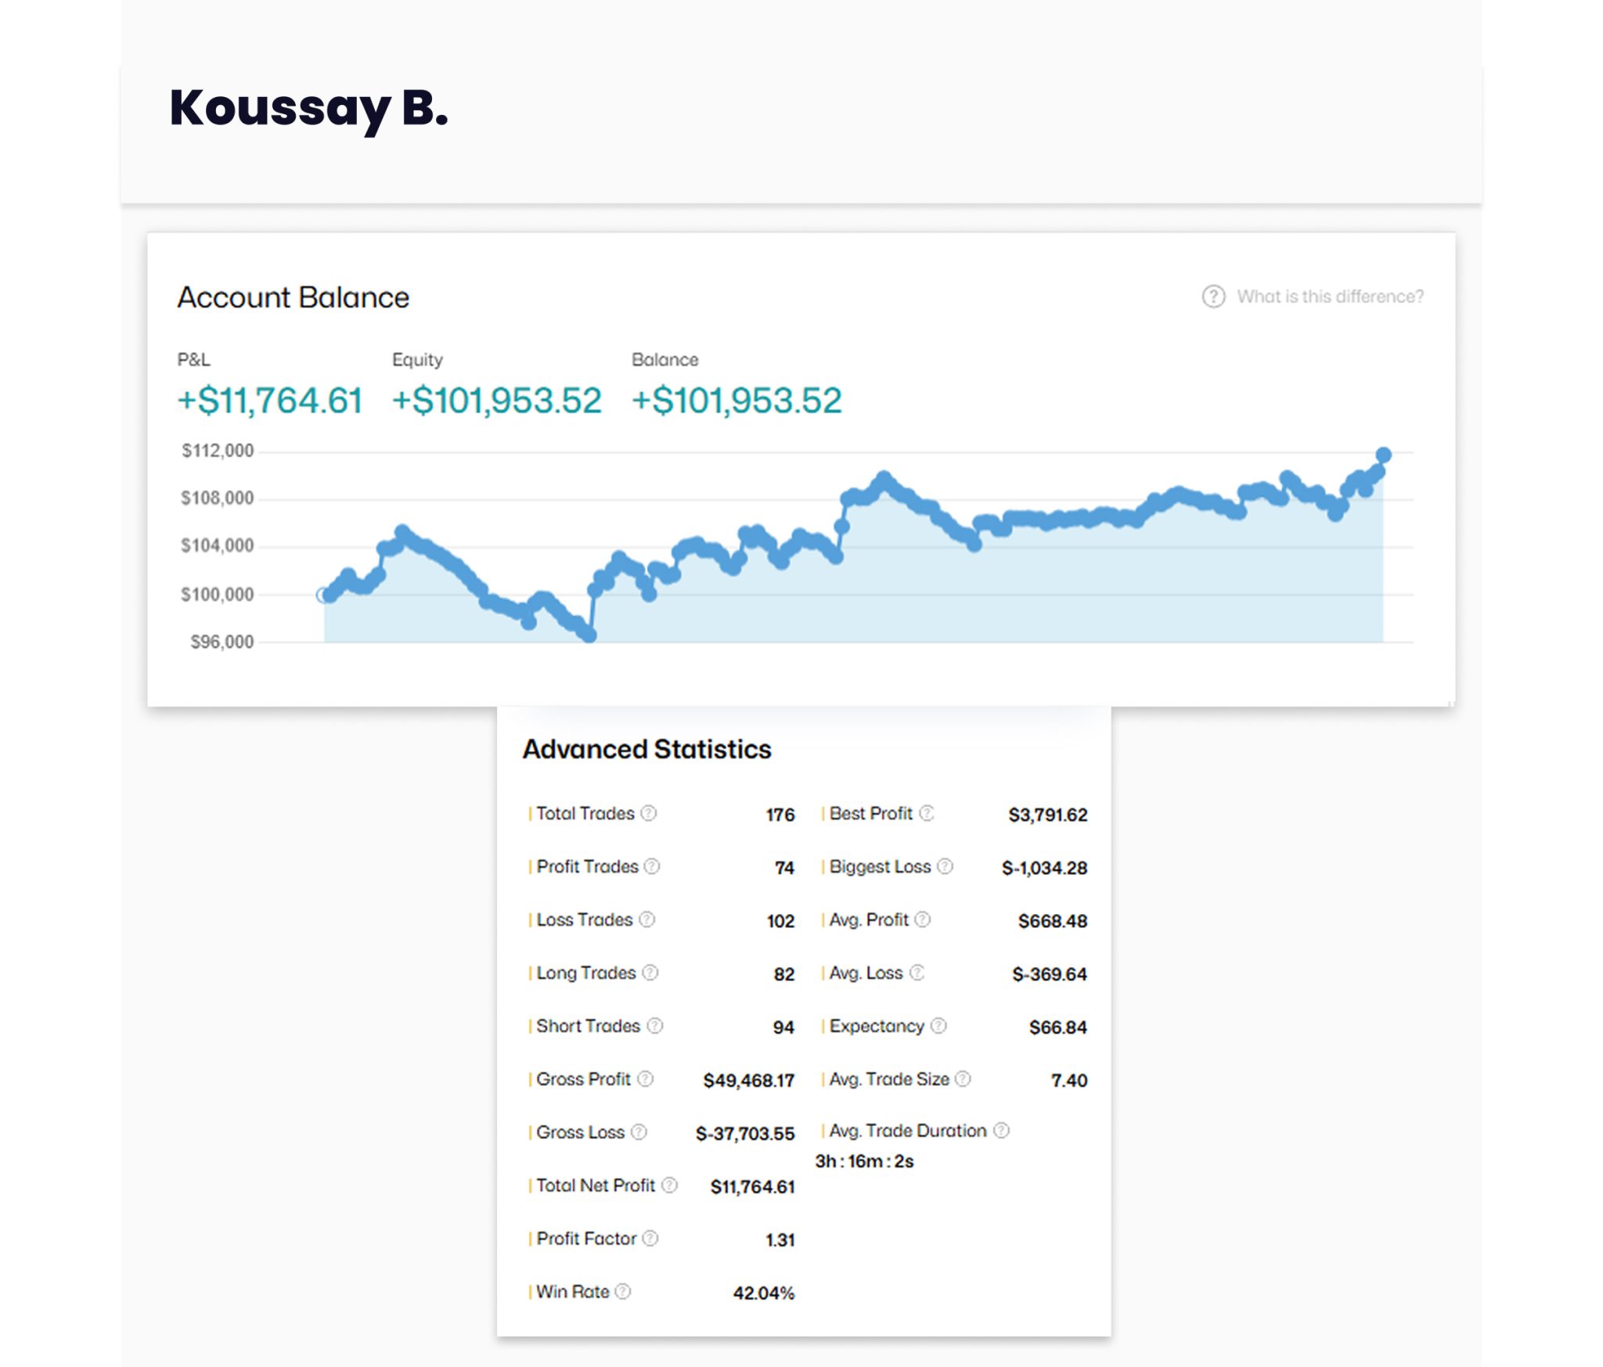Click the last data point on balance chart

(x=1383, y=455)
